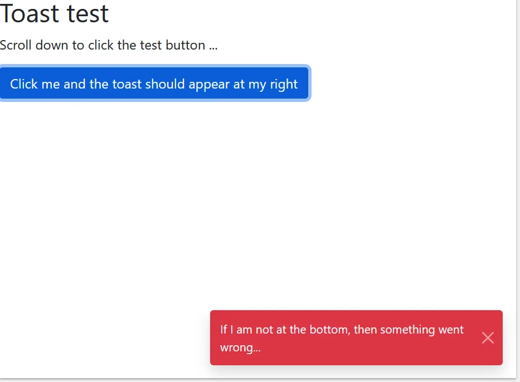
Task: Click 'Click me' at the button's start
Action: coord(35,84)
